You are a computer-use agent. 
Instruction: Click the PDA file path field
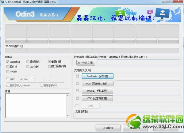(148, 83)
